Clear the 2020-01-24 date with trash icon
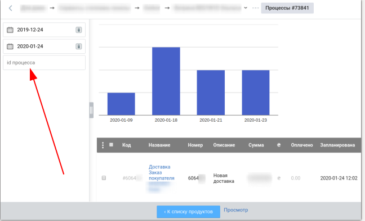Image resolution: width=365 pixels, height=221 pixels. pos(79,47)
